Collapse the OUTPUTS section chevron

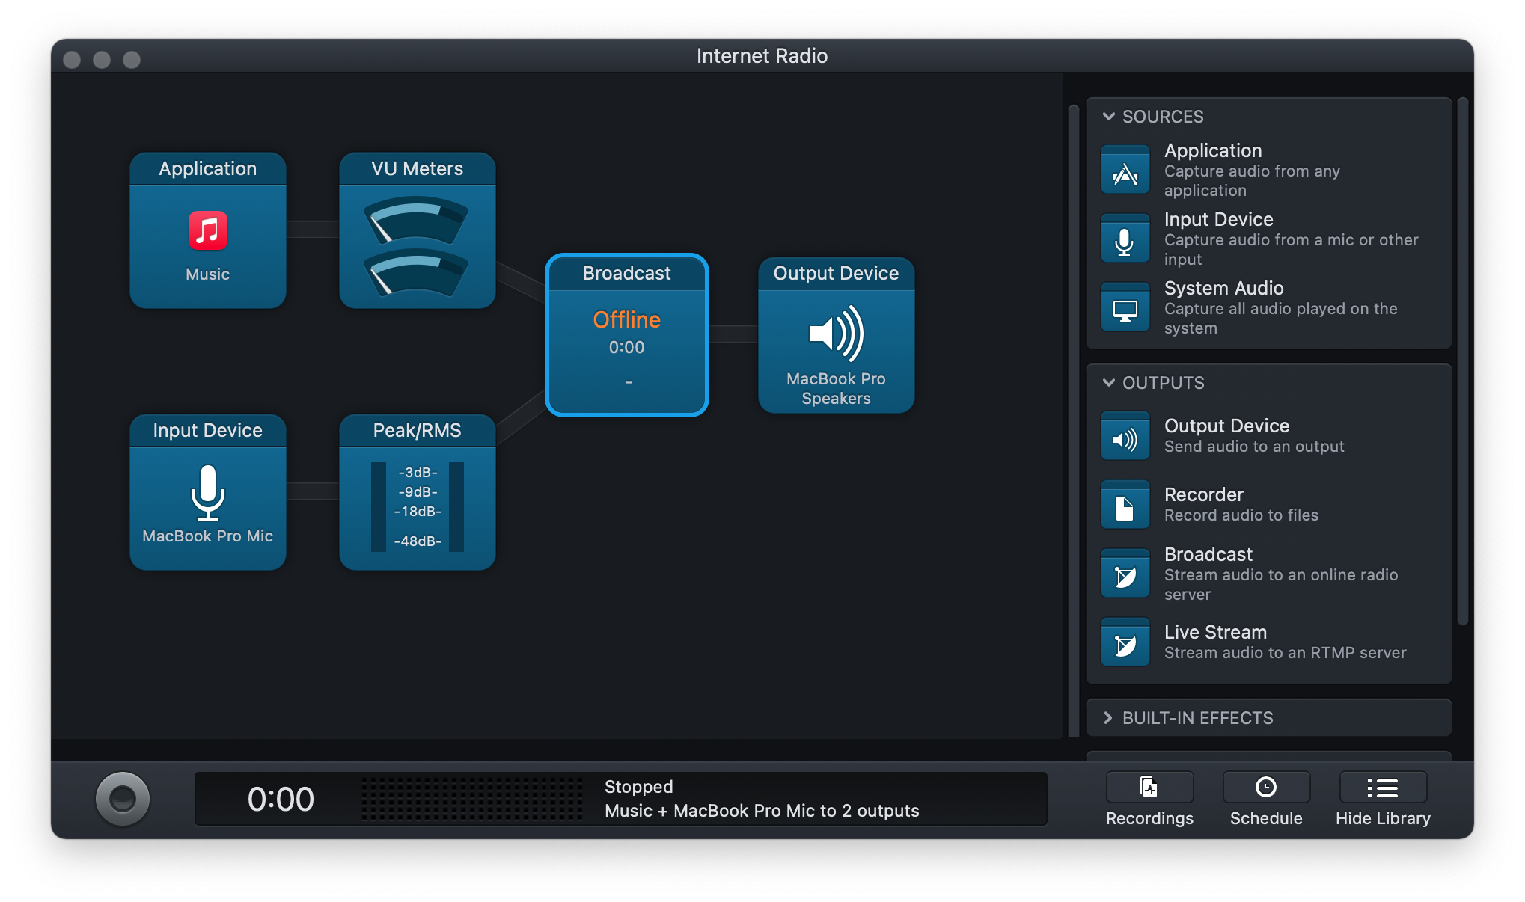(1108, 383)
